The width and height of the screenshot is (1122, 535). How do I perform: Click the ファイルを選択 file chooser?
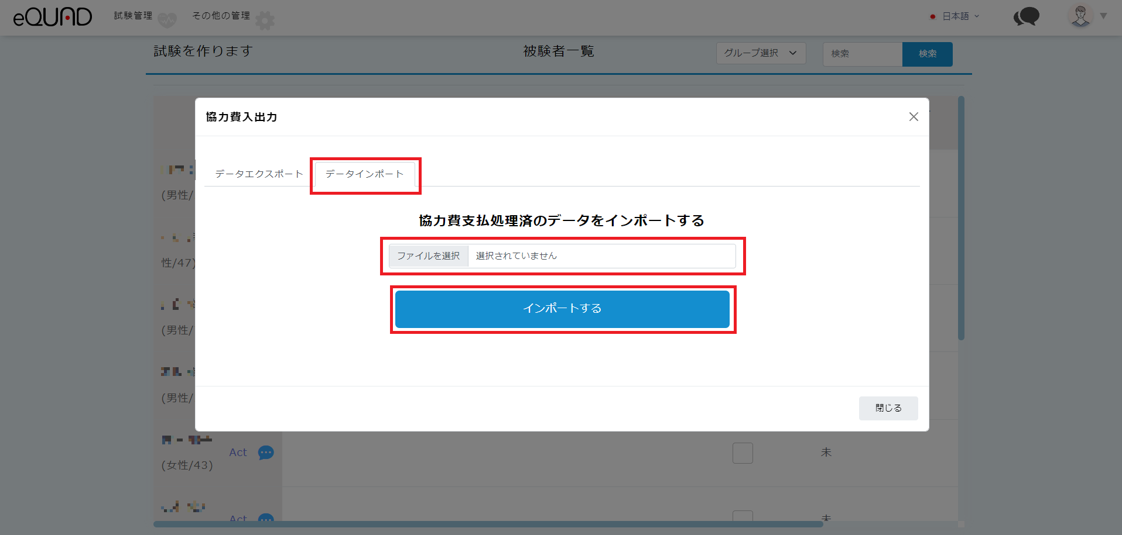[429, 256]
